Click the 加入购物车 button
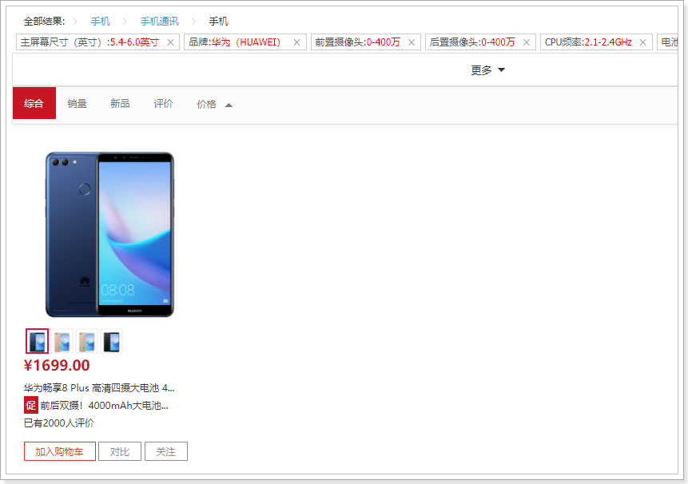 [x=59, y=452]
